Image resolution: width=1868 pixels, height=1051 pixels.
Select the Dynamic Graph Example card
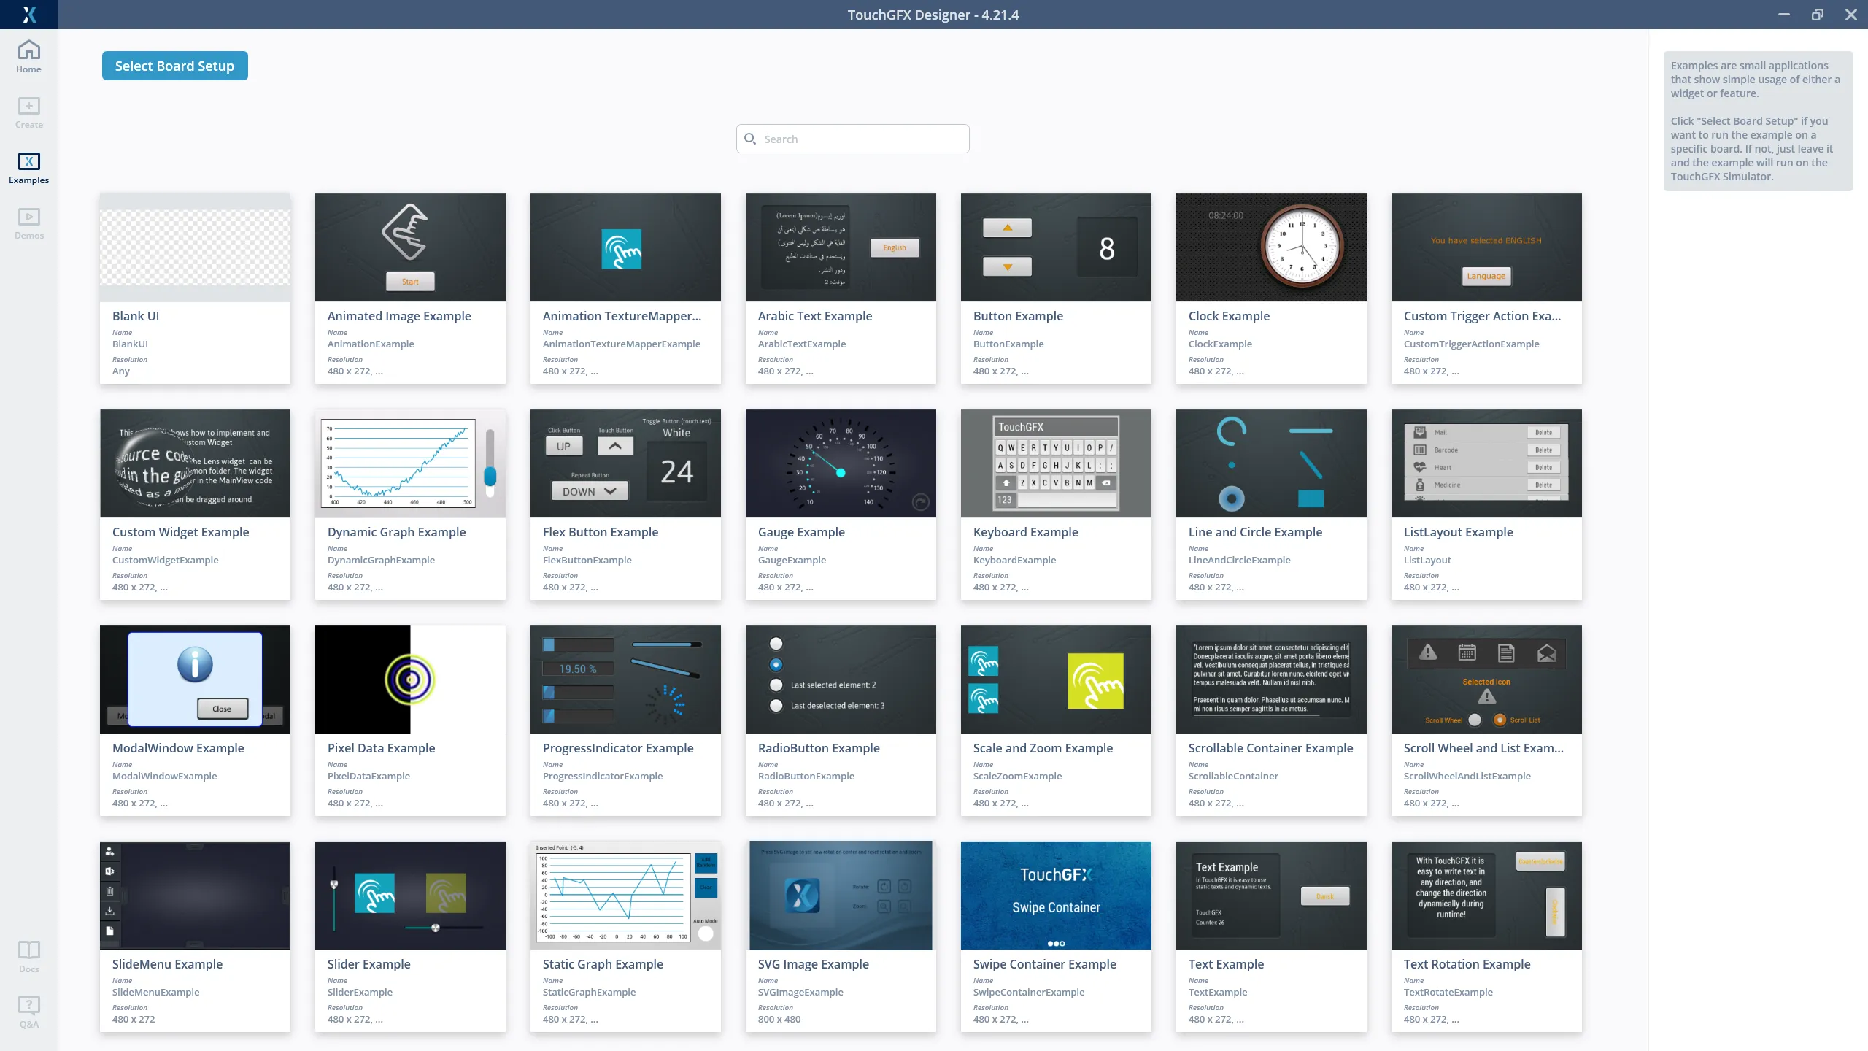[x=410, y=504]
